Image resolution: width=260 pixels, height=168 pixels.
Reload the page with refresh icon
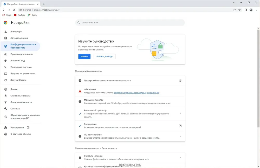click(14, 10)
